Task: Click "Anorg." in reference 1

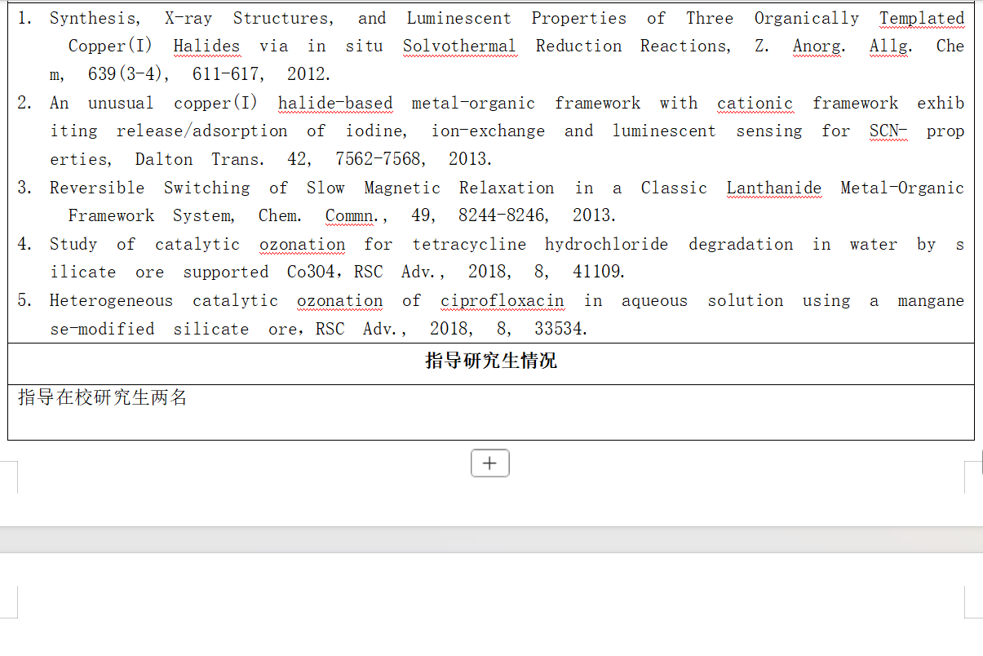Action: click(819, 47)
